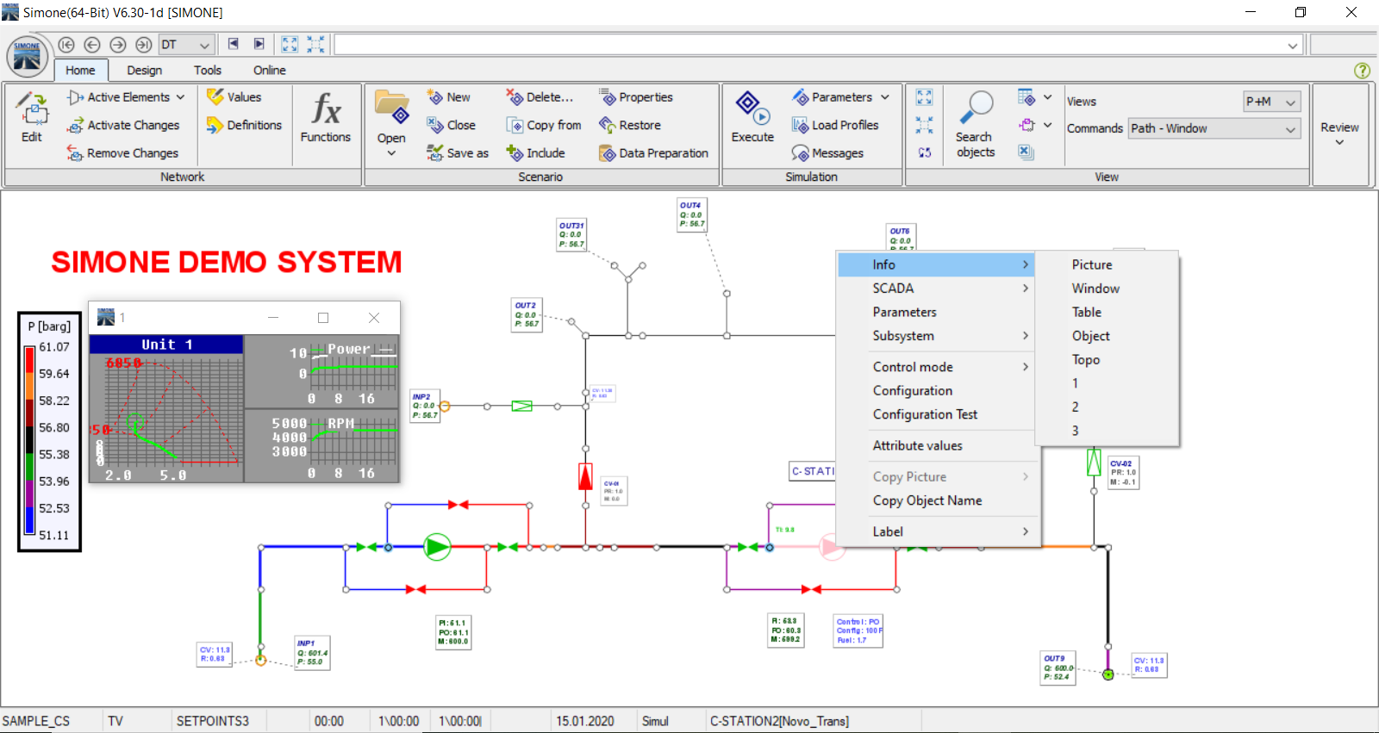
Task: Click the wide empty address input field
Action: [x=810, y=45]
